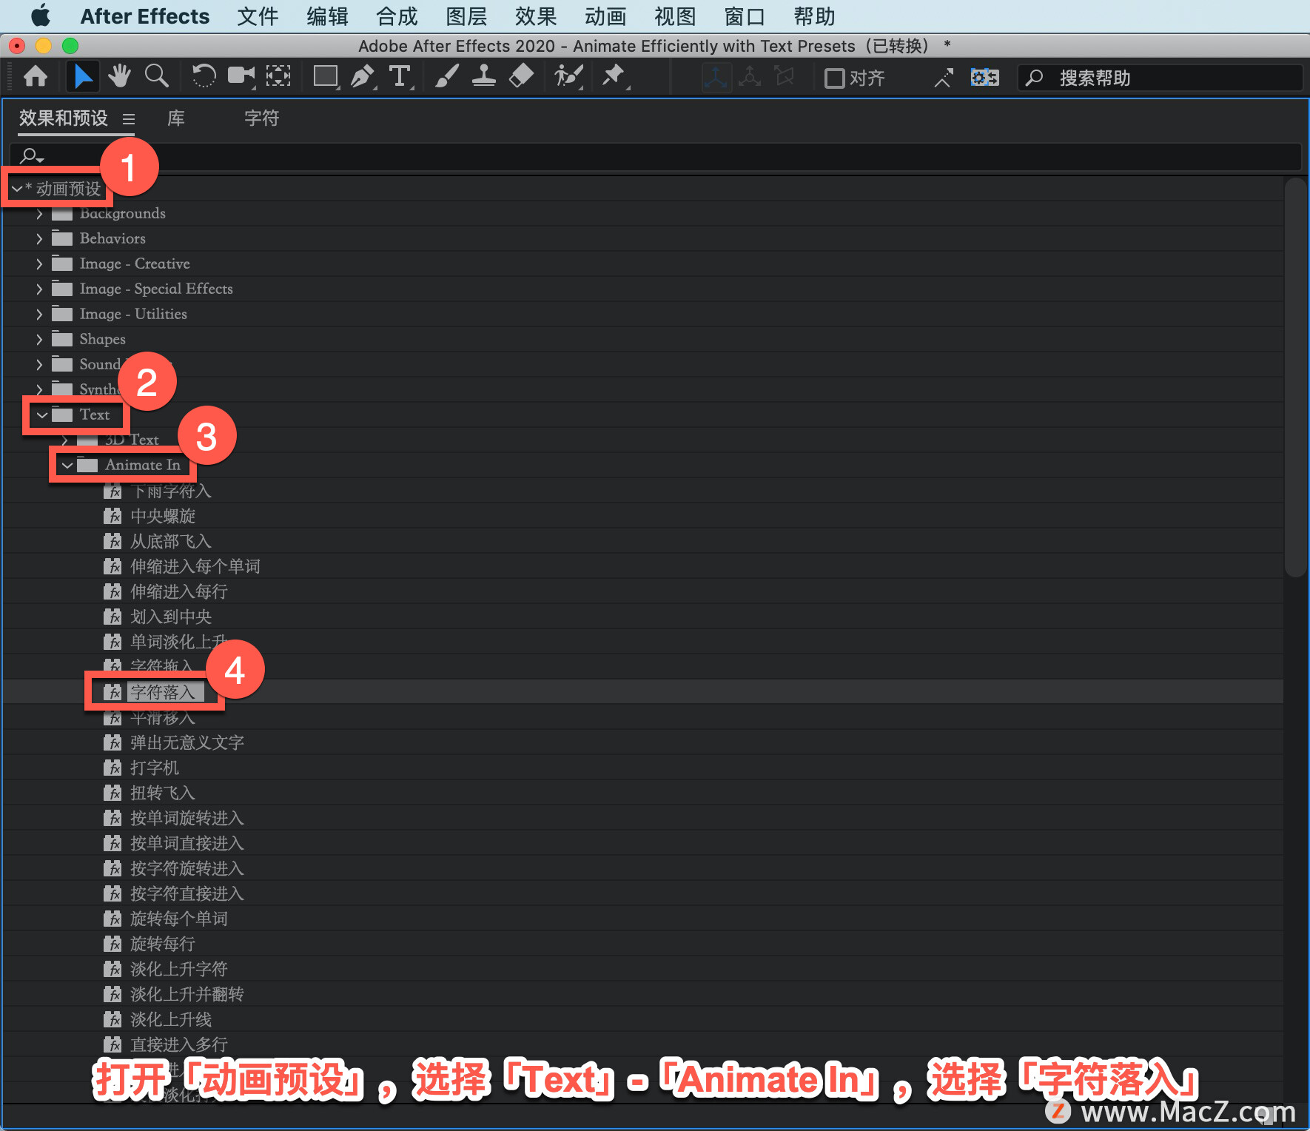This screenshot has height=1131, width=1310.
Task: Select the 按单词旋转进入 preset
Action: (187, 818)
